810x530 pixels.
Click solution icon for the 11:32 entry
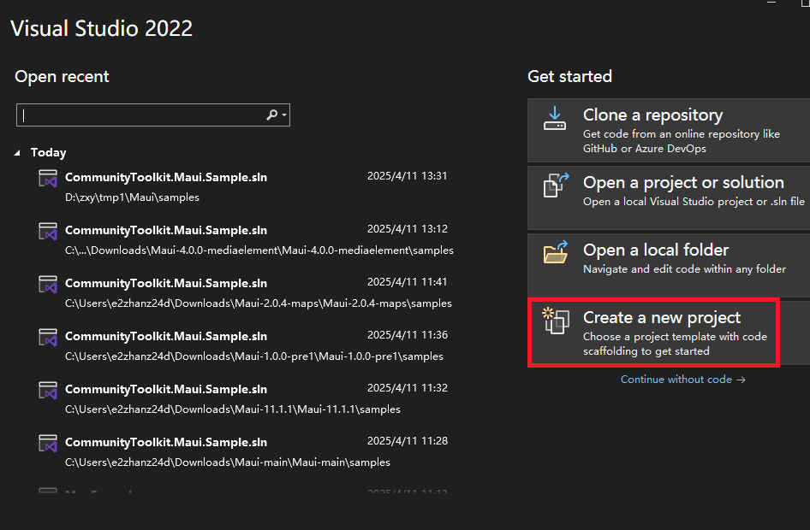(48, 391)
